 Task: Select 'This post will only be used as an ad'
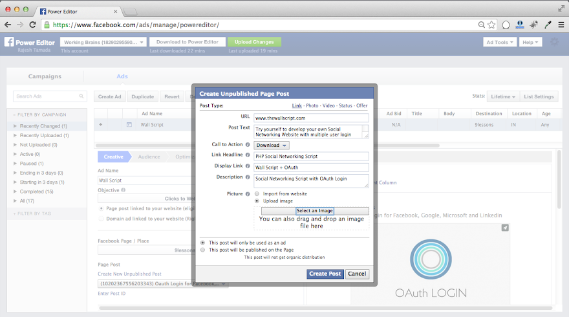(202, 243)
